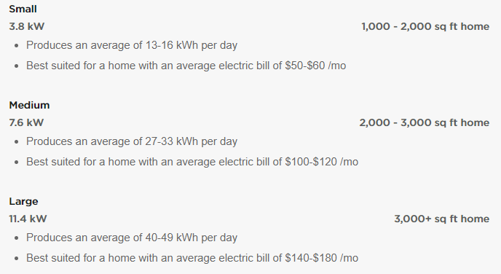This screenshot has height=274, width=501.
Task: Click the bullet point before 40-49 kWh line
Action: click(x=17, y=238)
